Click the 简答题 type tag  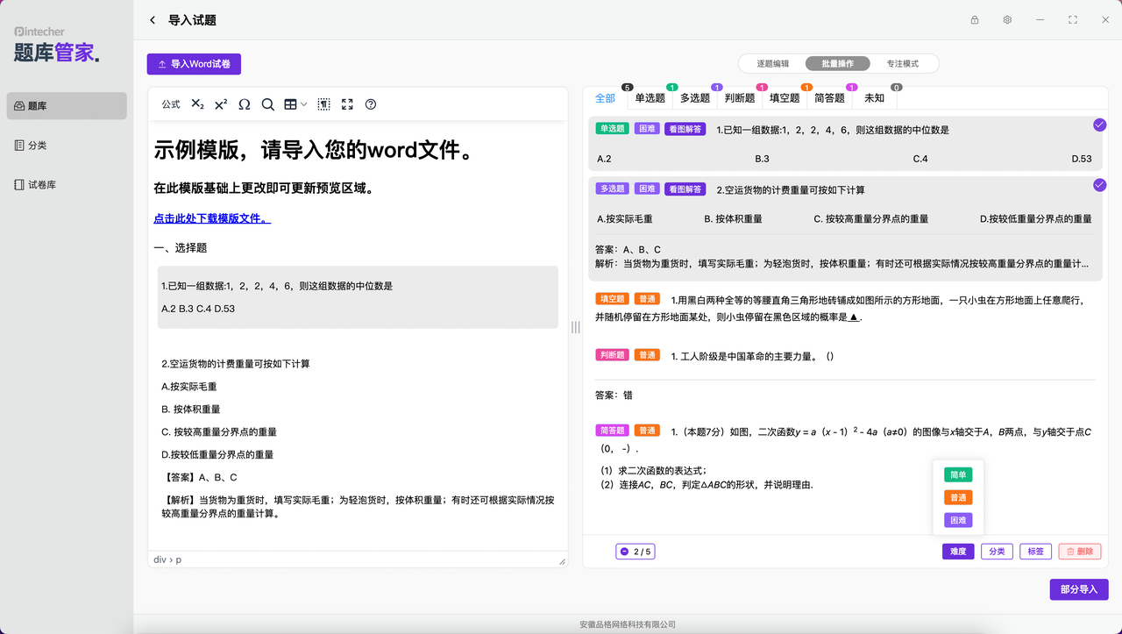click(612, 431)
